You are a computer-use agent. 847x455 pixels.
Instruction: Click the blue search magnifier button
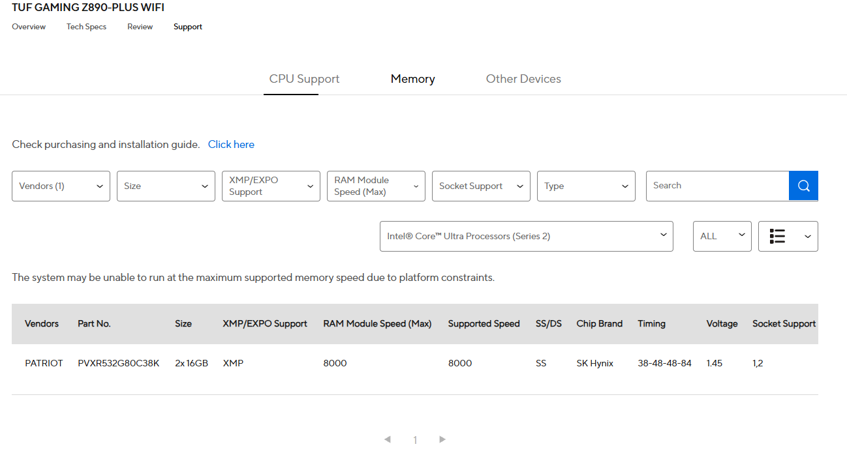pos(803,186)
